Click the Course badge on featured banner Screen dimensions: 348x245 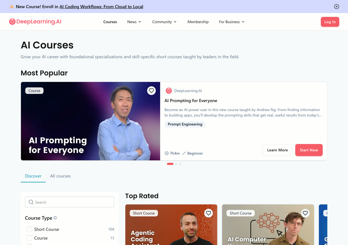point(35,91)
